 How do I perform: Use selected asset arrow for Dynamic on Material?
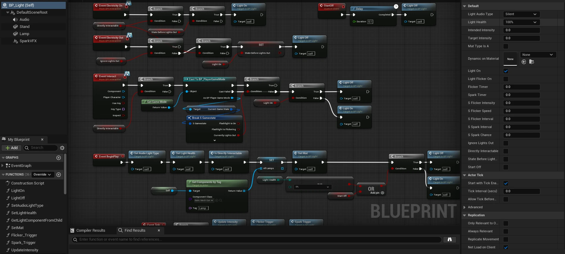pos(524,62)
